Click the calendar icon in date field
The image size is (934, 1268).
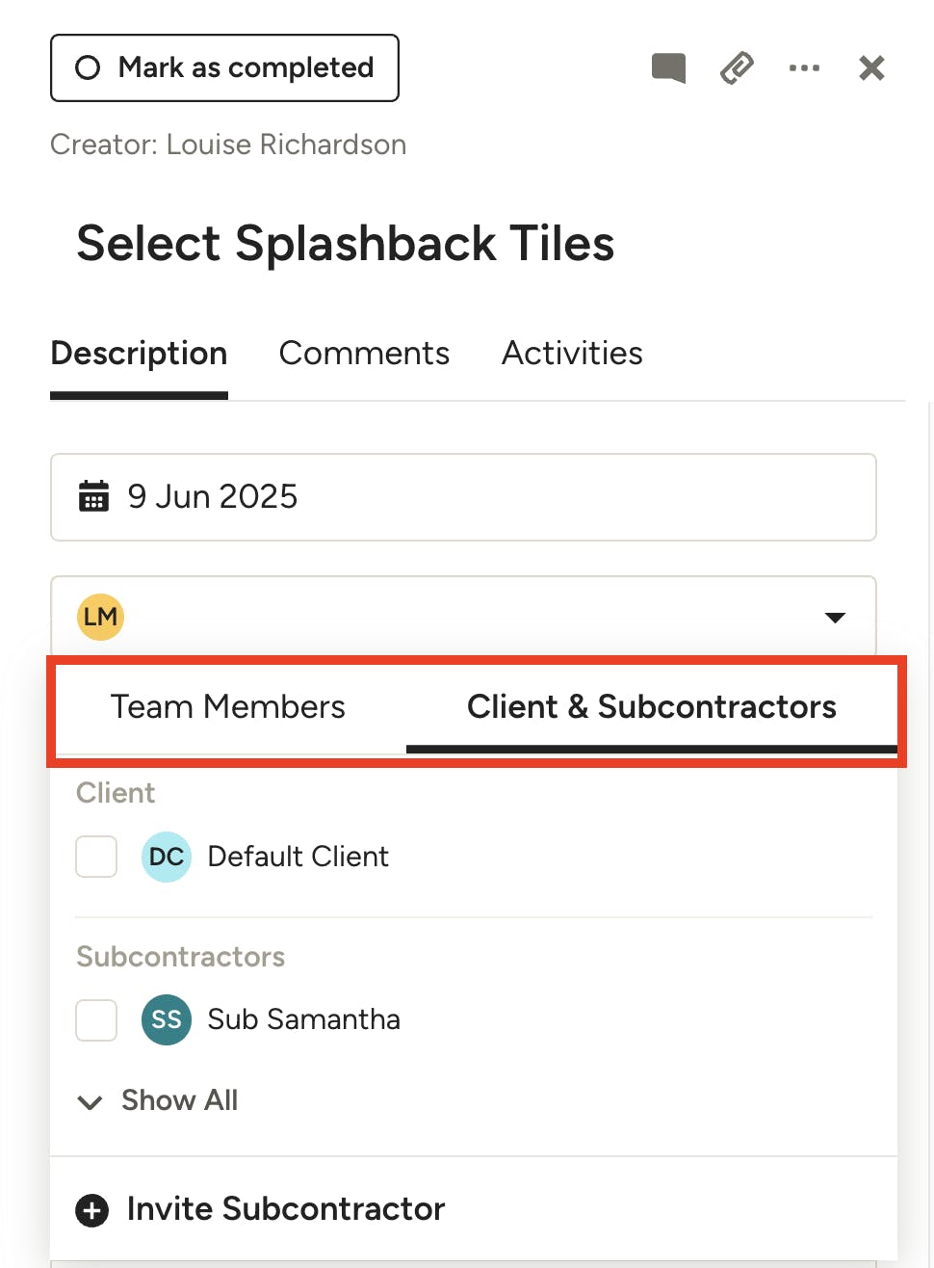coord(93,496)
